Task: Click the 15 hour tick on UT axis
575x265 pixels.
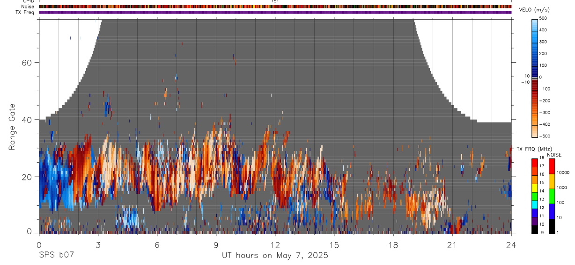Action: [334, 245]
